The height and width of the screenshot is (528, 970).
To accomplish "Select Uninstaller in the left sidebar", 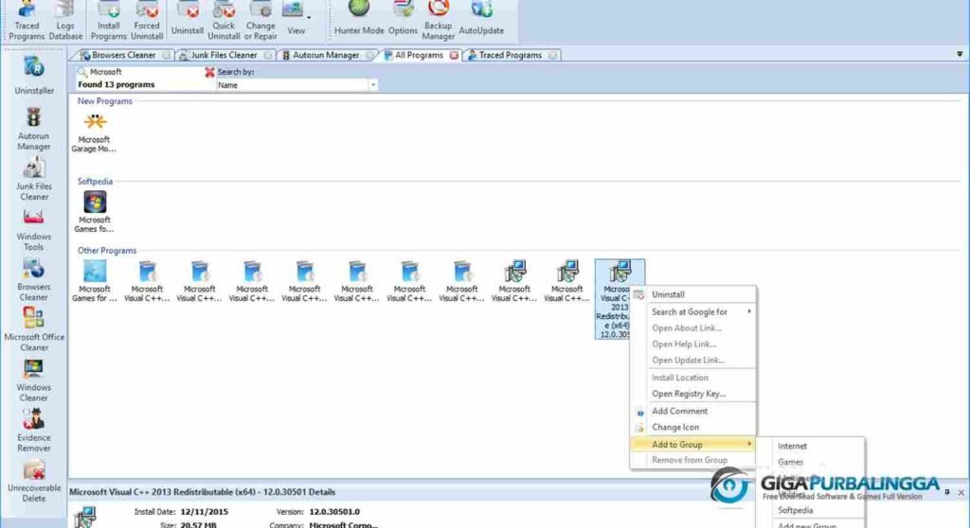I will [34, 76].
